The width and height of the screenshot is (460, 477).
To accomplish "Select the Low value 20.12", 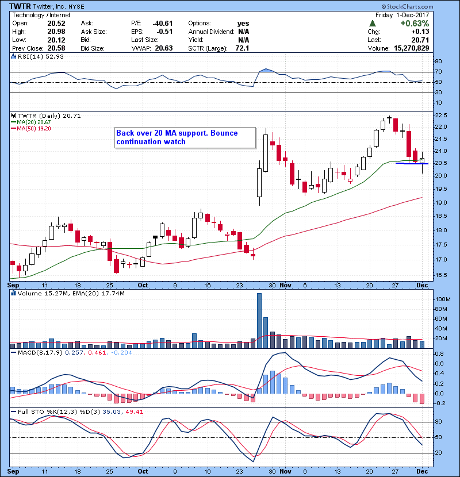I will coord(56,40).
